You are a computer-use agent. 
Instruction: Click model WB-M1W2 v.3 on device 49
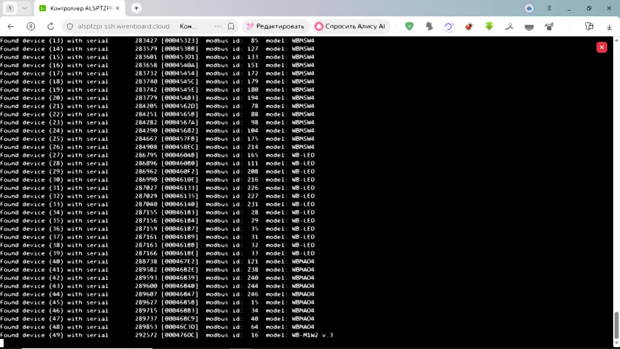pos(313,335)
